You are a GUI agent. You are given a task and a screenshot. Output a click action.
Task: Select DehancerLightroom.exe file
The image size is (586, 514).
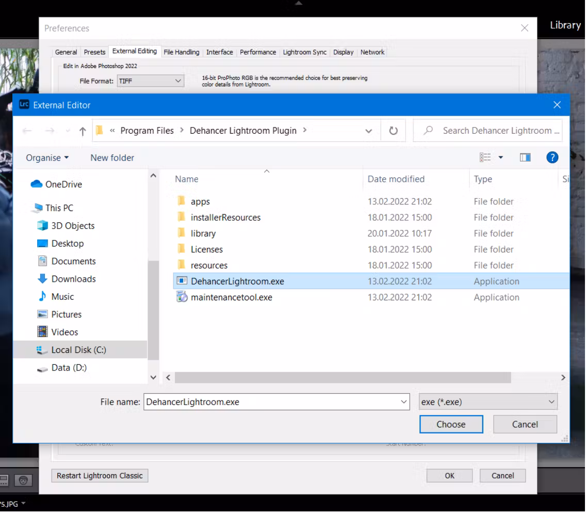click(371, 281)
